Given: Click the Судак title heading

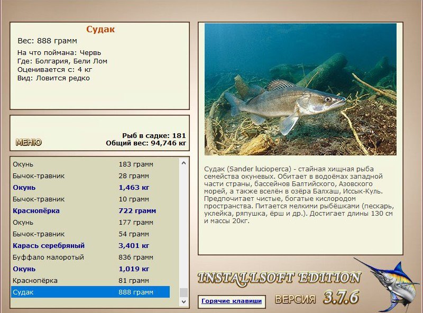Looking at the screenshot, I should (x=100, y=29).
